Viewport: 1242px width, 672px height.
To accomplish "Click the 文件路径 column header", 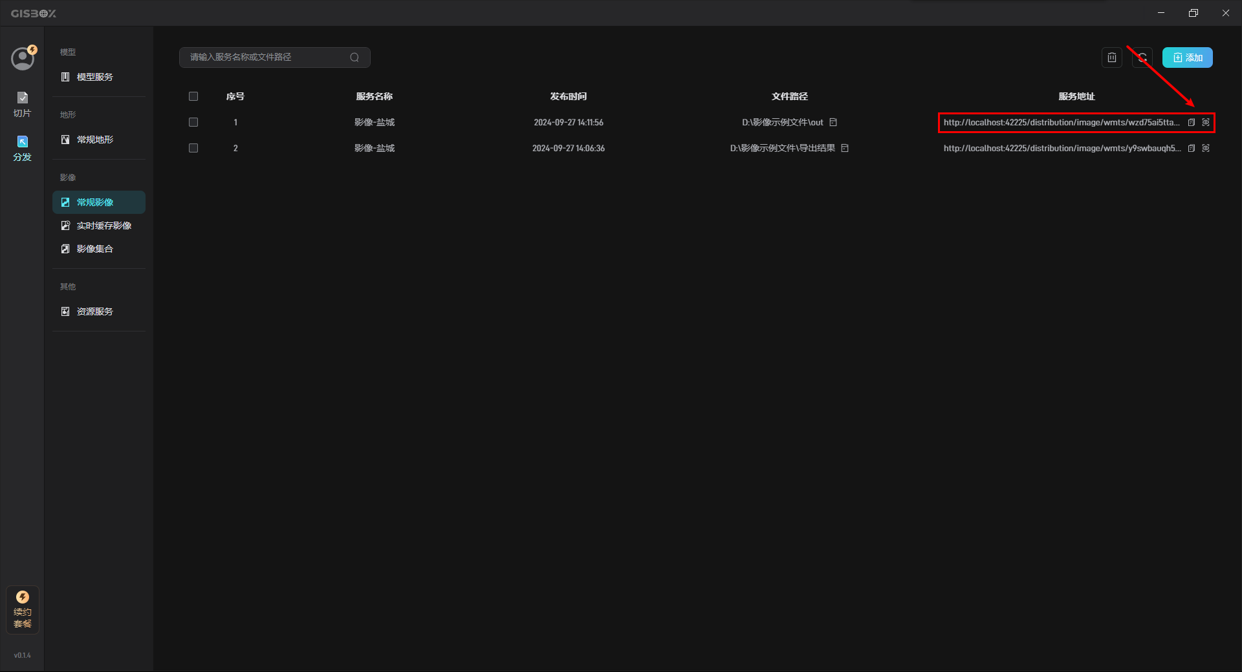I will click(789, 96).
